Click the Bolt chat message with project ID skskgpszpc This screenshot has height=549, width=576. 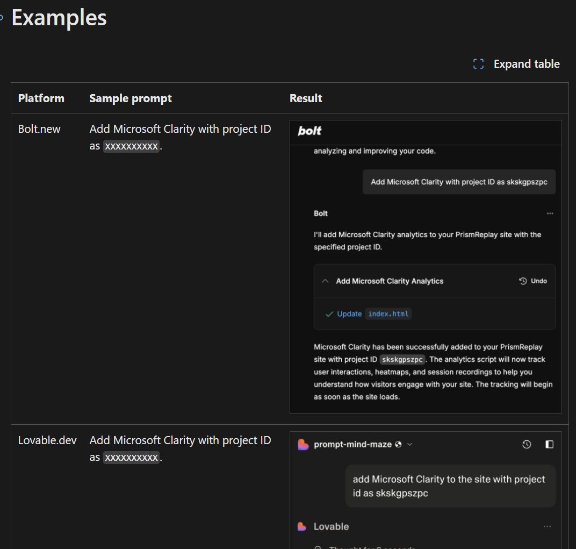coord(459,182)
